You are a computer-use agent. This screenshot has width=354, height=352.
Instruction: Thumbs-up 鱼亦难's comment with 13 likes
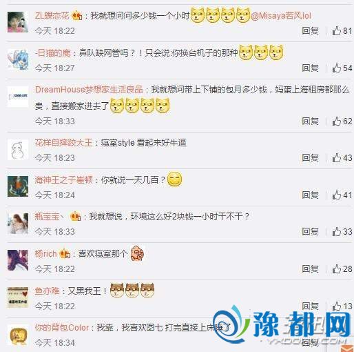pos(337,306)
